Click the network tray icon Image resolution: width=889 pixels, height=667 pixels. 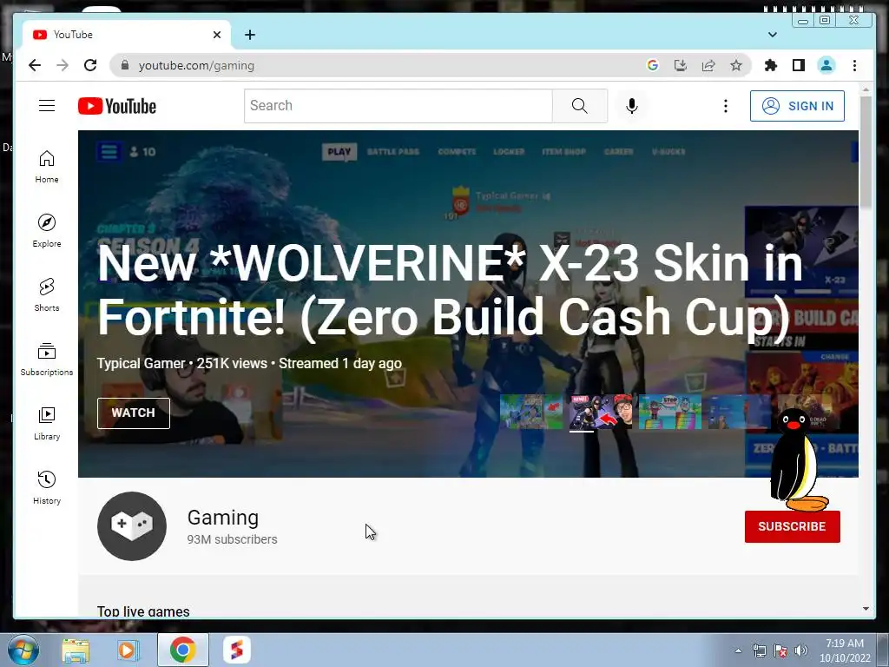tap(759, 650)
